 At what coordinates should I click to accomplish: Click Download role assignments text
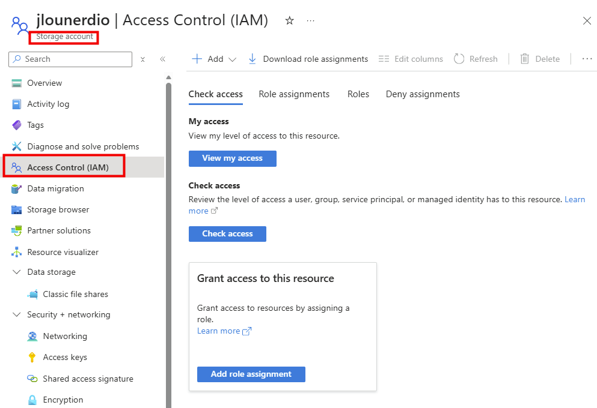coord(316,59)
